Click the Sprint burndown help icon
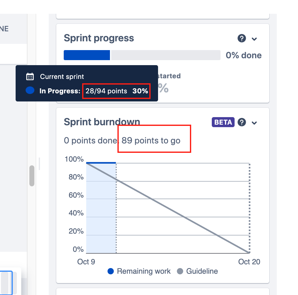 tap(241, 122)
